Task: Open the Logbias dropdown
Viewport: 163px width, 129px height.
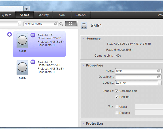Action: coord(159,83)
